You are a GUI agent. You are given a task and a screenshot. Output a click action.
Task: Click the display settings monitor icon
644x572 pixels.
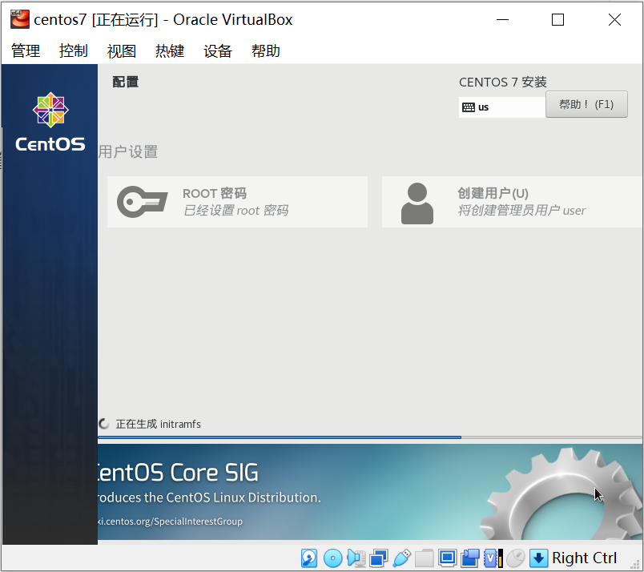pyautogui.click(x=447, y=558)
